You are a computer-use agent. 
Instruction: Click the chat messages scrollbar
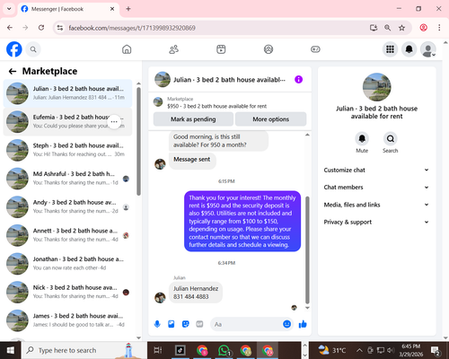coord(307,250)
